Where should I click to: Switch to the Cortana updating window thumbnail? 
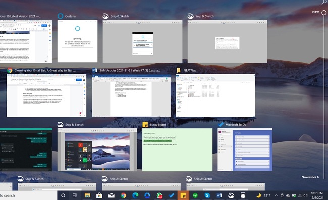pos(77,41)
